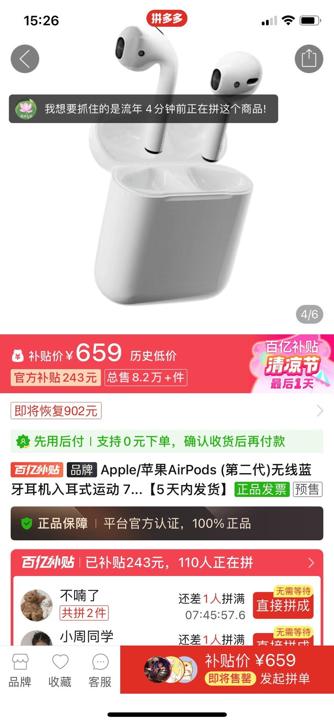Tap the back arrow icon

pos(25,59)
